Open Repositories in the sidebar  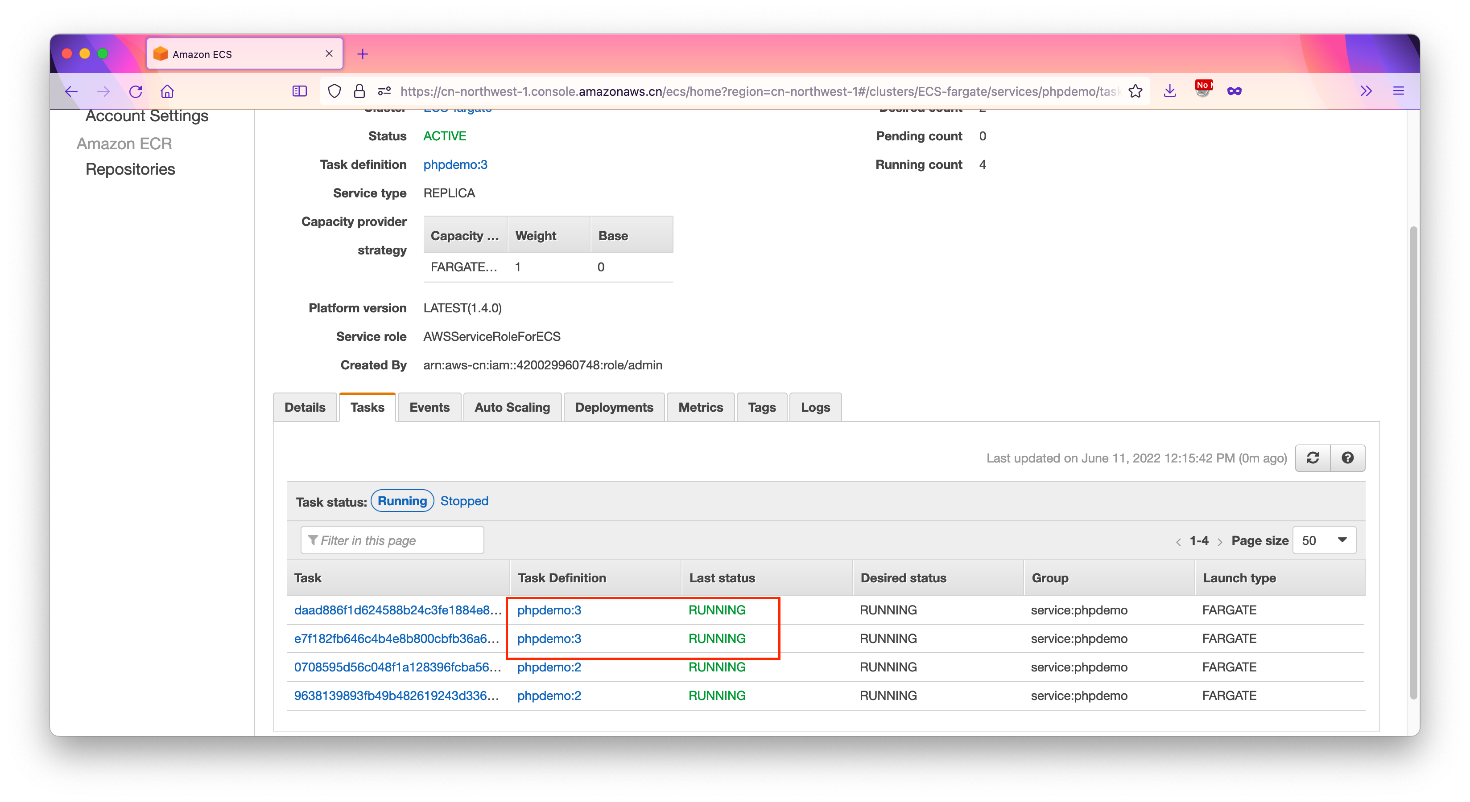130,169
